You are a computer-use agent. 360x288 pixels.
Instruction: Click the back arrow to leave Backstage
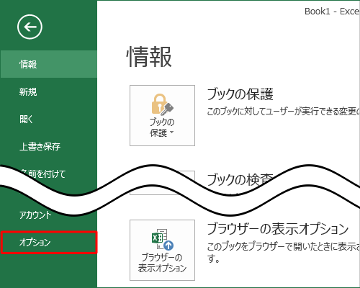(x=30, y=27)
